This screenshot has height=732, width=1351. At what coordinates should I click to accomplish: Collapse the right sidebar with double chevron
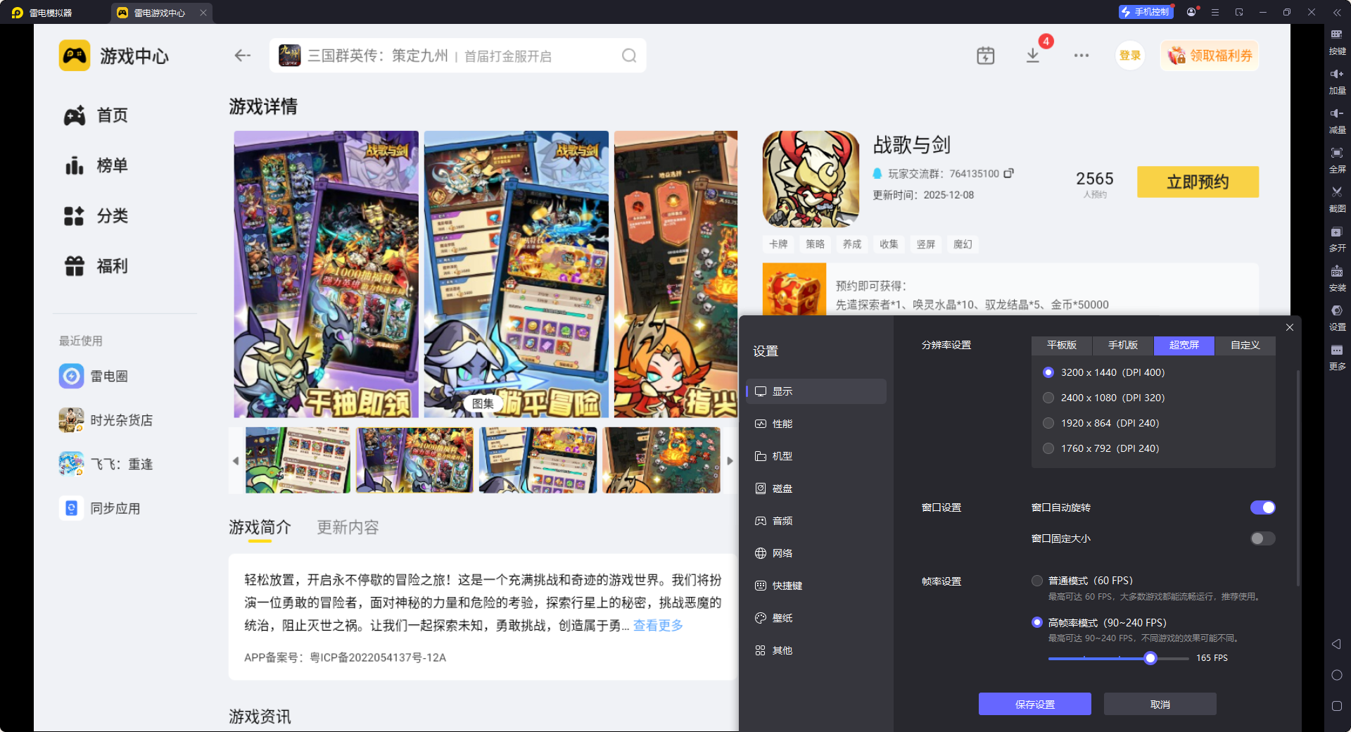[x=1337, y=12]
